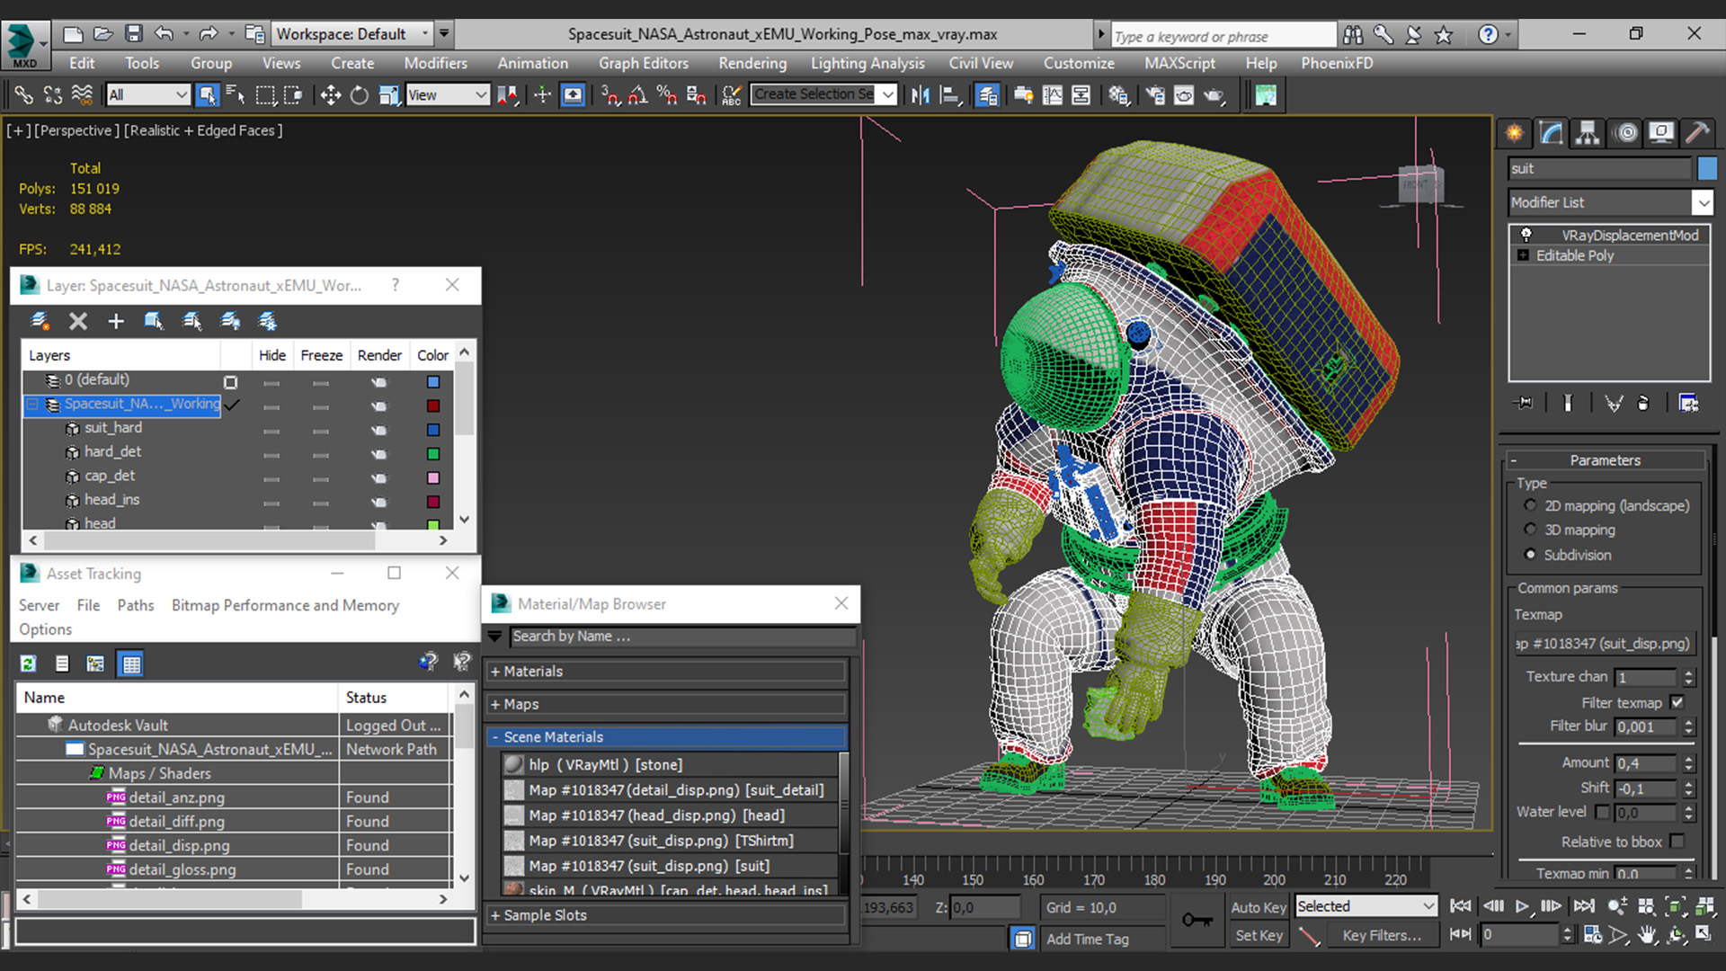Viewport: 1726px width, 971px height.
Task: Expand the Sample Slots group
Action: pos(666,915)
